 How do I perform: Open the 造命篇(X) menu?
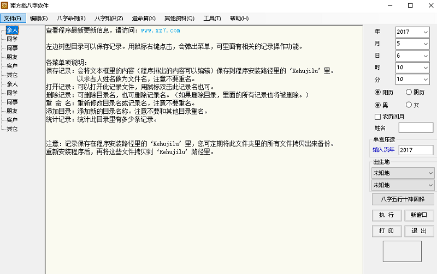pos(144,19)
